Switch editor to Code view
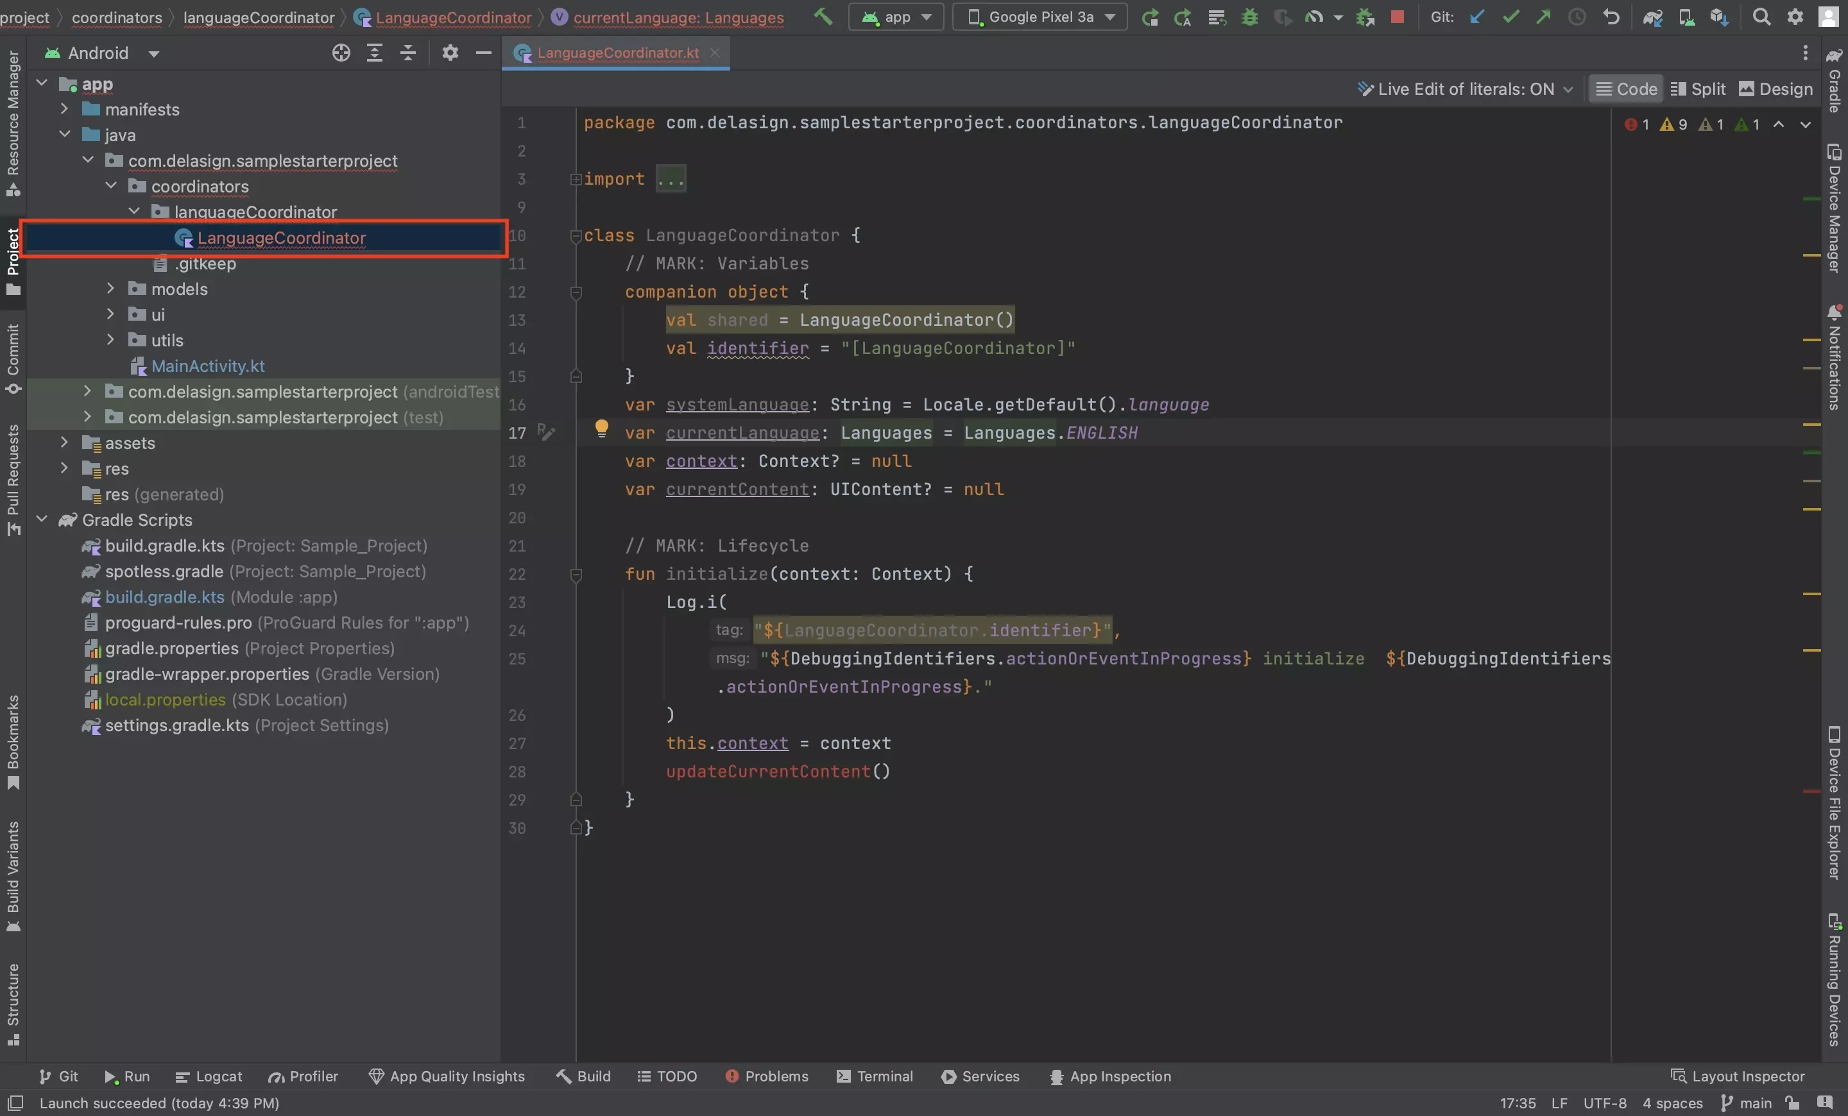 1626,89
